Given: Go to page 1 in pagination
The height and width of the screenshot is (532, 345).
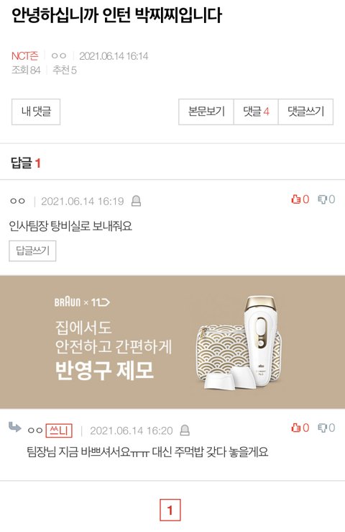Looking at the screenshot, I should click(170, 510).
